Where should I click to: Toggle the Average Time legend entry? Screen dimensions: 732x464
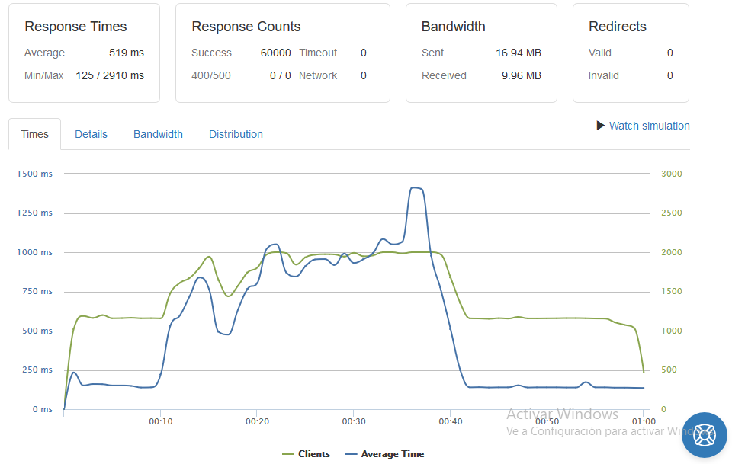384,454
